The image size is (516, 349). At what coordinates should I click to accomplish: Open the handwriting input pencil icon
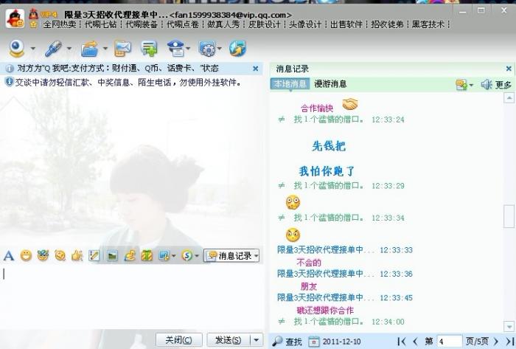coord(94,255)
